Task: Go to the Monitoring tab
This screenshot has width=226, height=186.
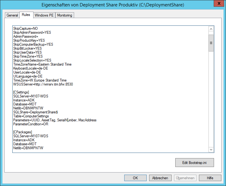Action: coord(65,15)
